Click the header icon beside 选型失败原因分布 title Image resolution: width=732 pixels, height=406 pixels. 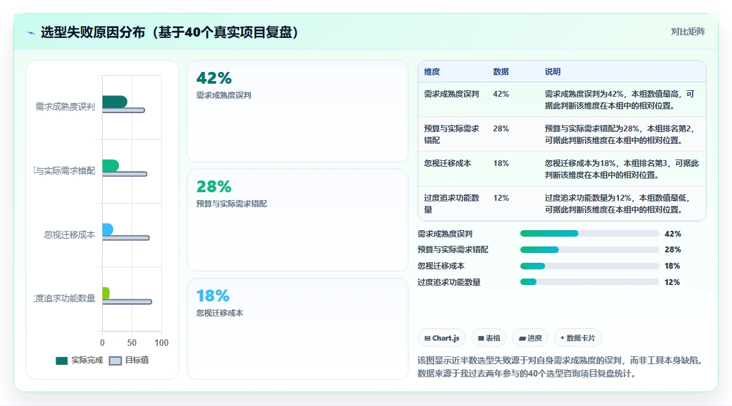pos(31,33)
